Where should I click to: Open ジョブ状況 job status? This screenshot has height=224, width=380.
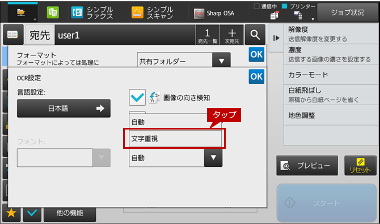point(347,12)
